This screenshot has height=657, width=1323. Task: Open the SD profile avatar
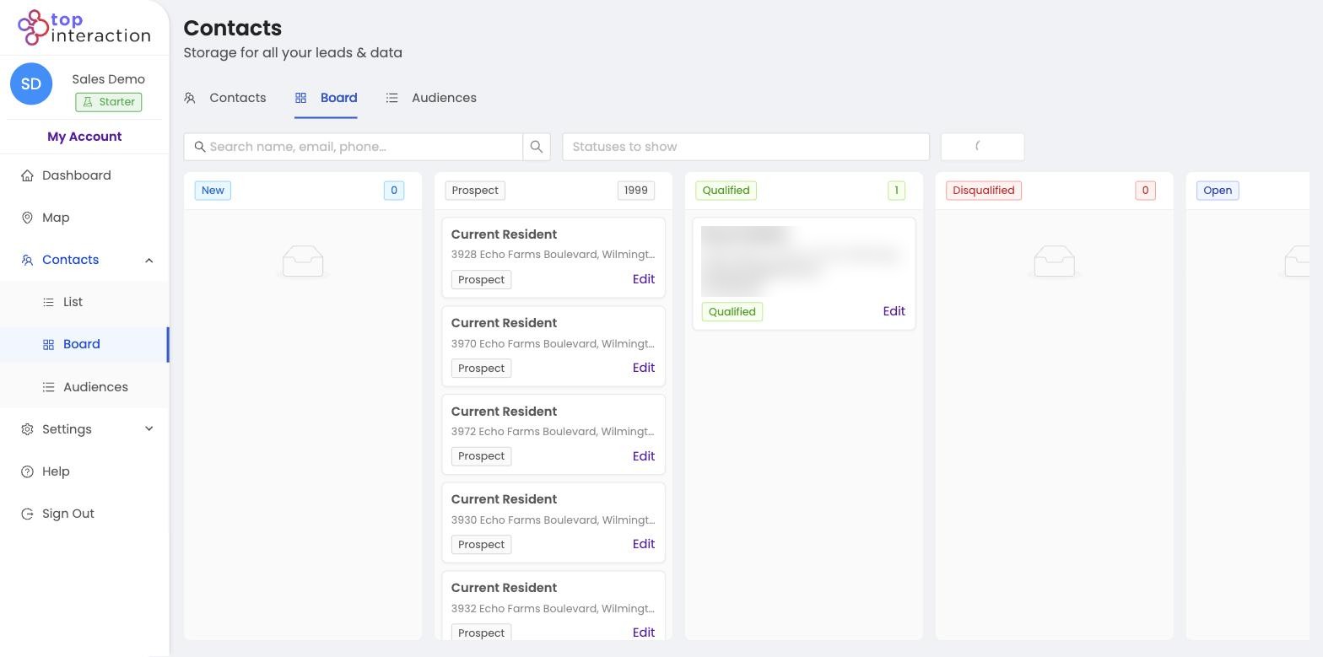(31, 83)
